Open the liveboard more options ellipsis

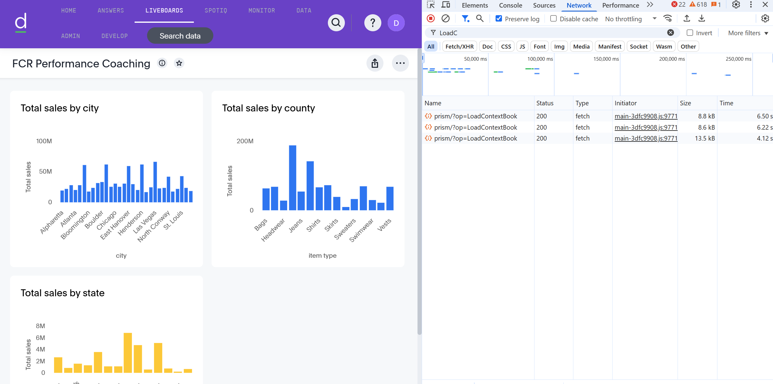pyautogui.click(x=400, y=63)
